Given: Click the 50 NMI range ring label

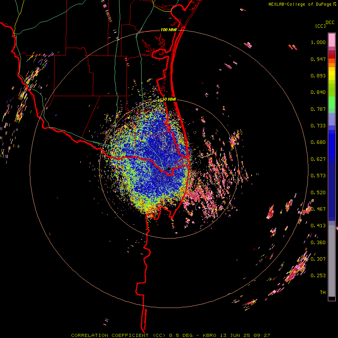Looking at the screenshot, I should [169, 99].
